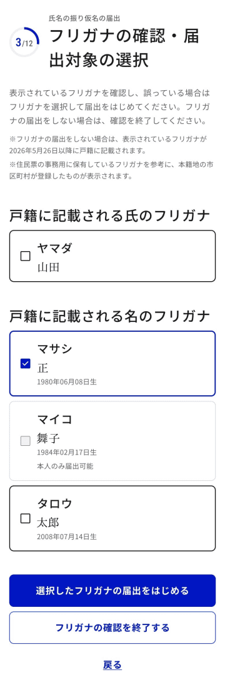Click the kanji 太郎 in the タロウ card

coord(48,522)
